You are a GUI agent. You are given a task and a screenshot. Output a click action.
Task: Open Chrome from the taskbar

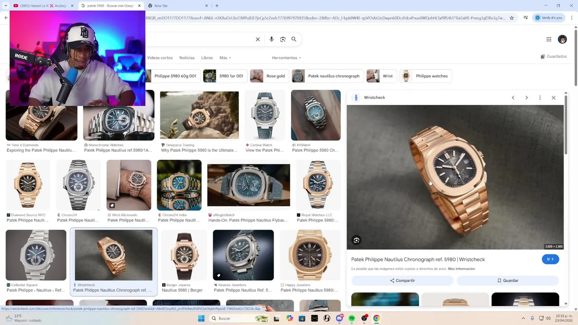(x=376, y=318)
